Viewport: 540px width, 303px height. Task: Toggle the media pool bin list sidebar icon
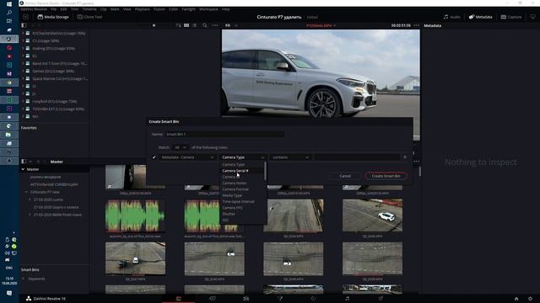24,161
